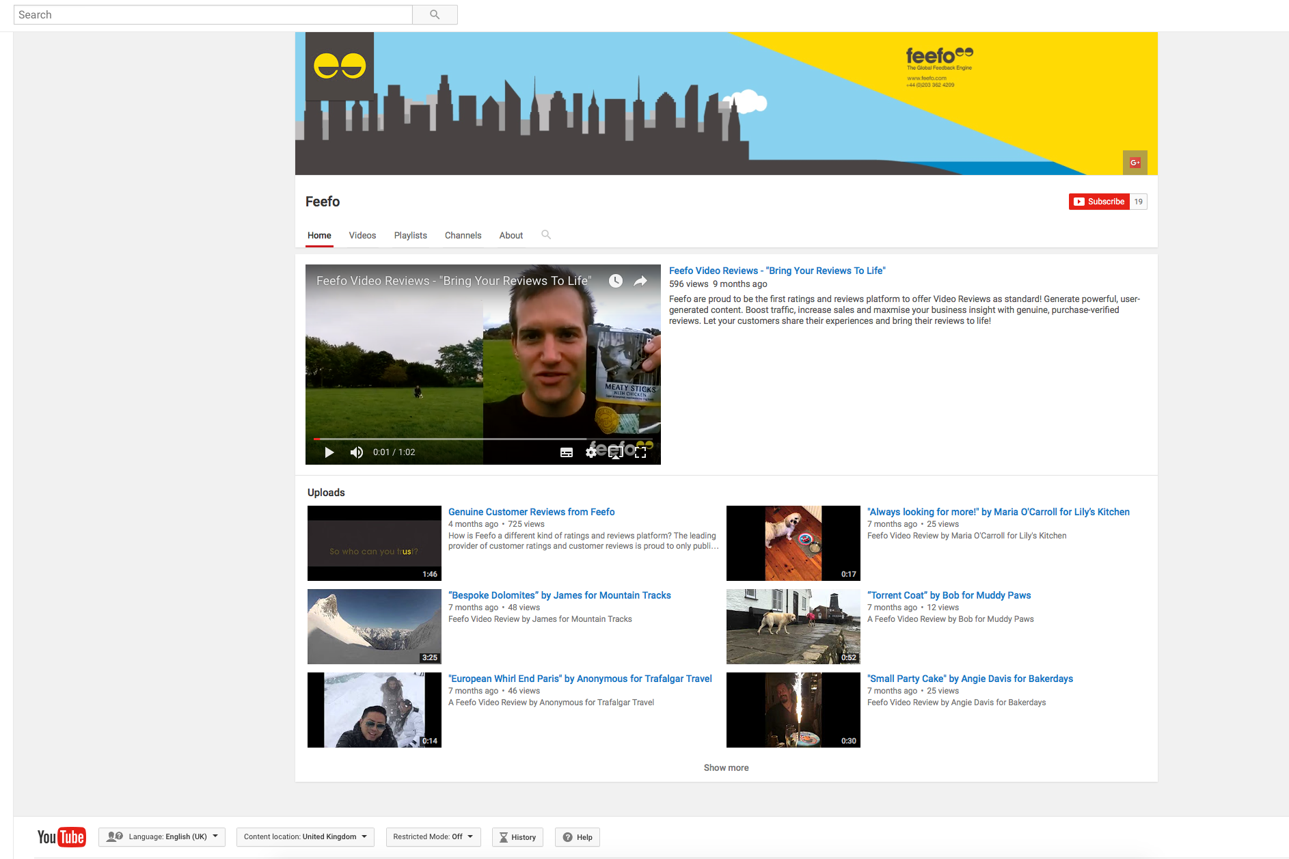The image size is (1289, 859).
Task: Click the Uploads section heading
Action: point(326,493)
